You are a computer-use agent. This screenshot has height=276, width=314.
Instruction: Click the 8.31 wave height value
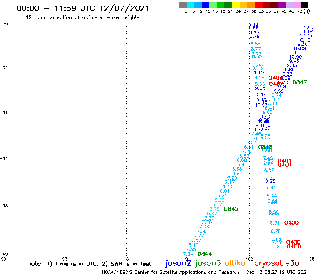coord(275,223)
